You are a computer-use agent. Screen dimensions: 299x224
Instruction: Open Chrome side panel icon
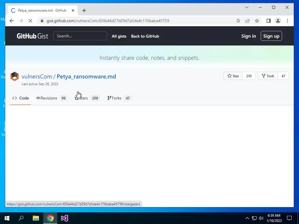click(x=269, y=21)
